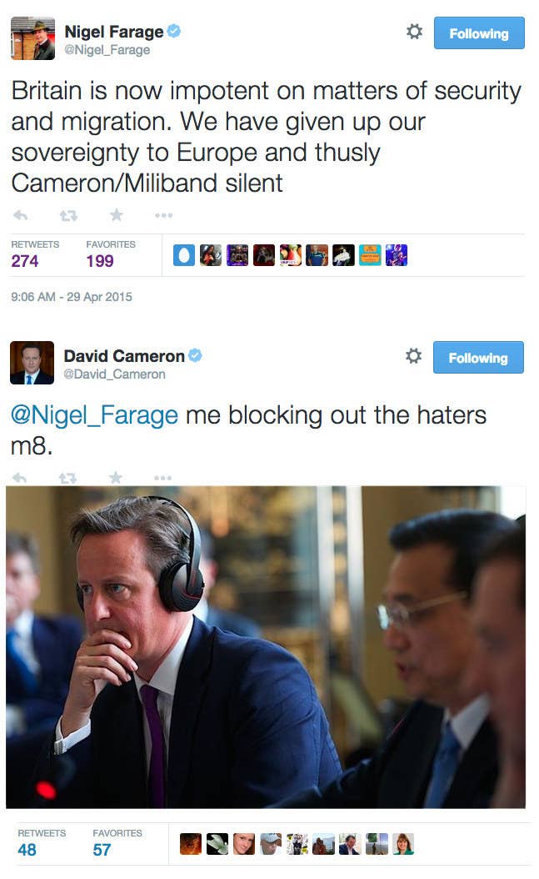This screenshot has height=879, width=539.
Task: Open Nigel Farage's profile avatar
Action: pos(33,38)
